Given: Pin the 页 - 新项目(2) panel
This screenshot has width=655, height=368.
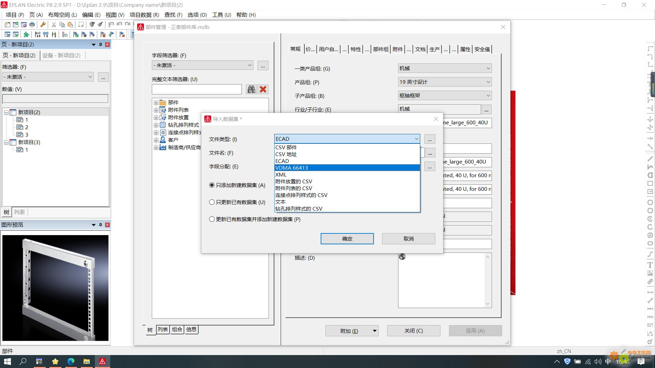Looking at the screenshot, I should tap(100, 45).
